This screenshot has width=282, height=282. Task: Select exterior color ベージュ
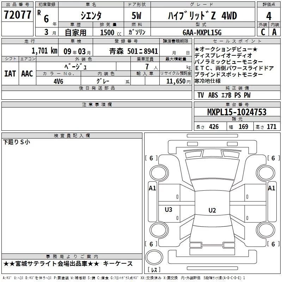point(76,67)
